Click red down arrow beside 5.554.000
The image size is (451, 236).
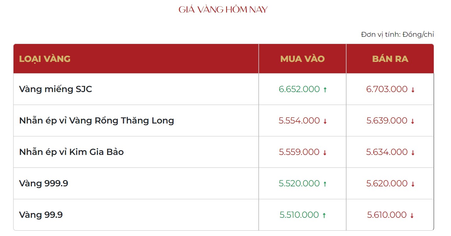tap(325, 121)
